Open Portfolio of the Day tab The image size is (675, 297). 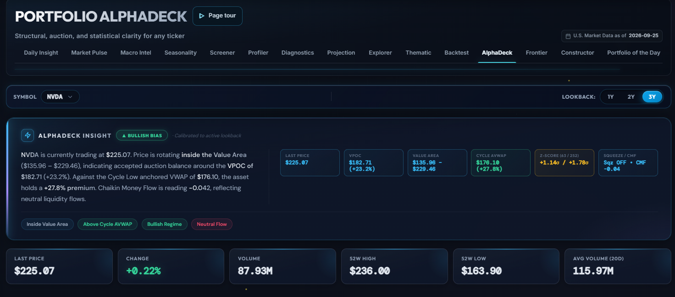coord(634,53)
